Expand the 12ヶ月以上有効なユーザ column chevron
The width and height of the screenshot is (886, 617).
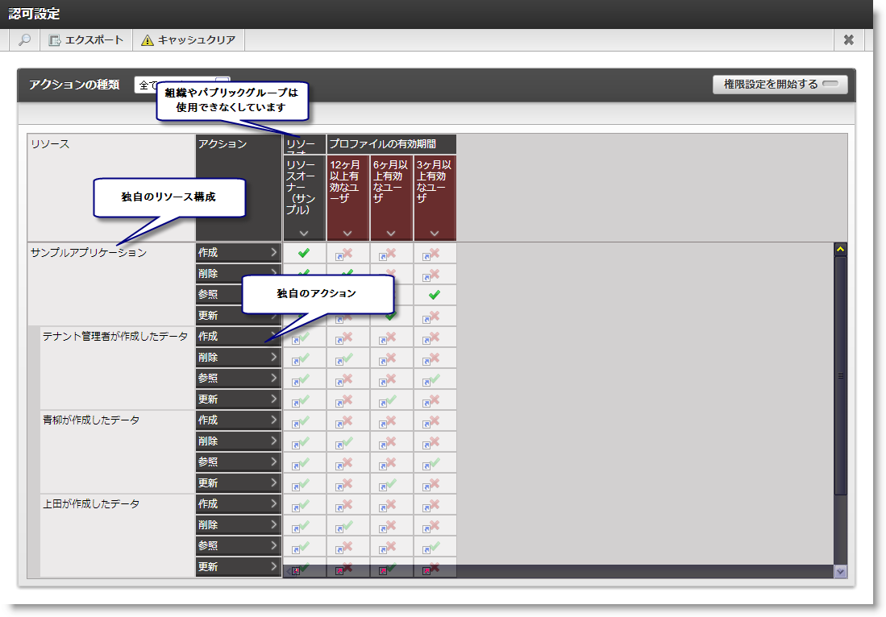pos(347,233)
